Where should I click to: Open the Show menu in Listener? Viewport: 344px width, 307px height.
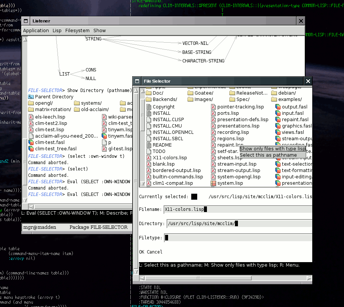point(100,31)
